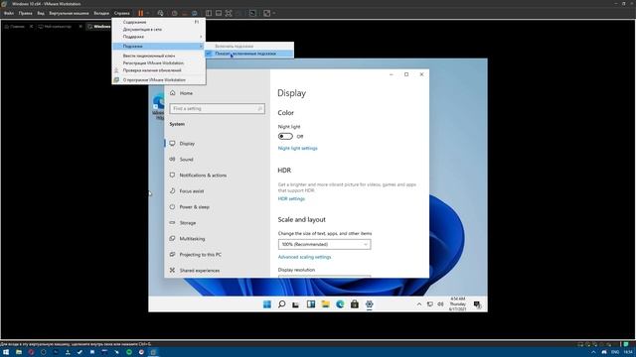Toggle the checked show-enabled-hints submenu item
636x357 pixels.
click(x=249, y=54)
